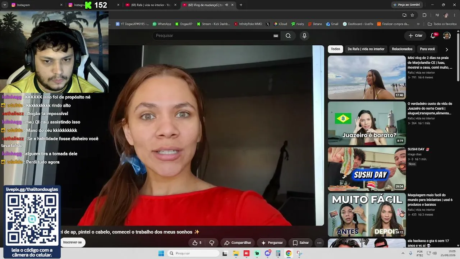Open a new browser tab
This screenshot has height=259, width=460.
[241, 5]
